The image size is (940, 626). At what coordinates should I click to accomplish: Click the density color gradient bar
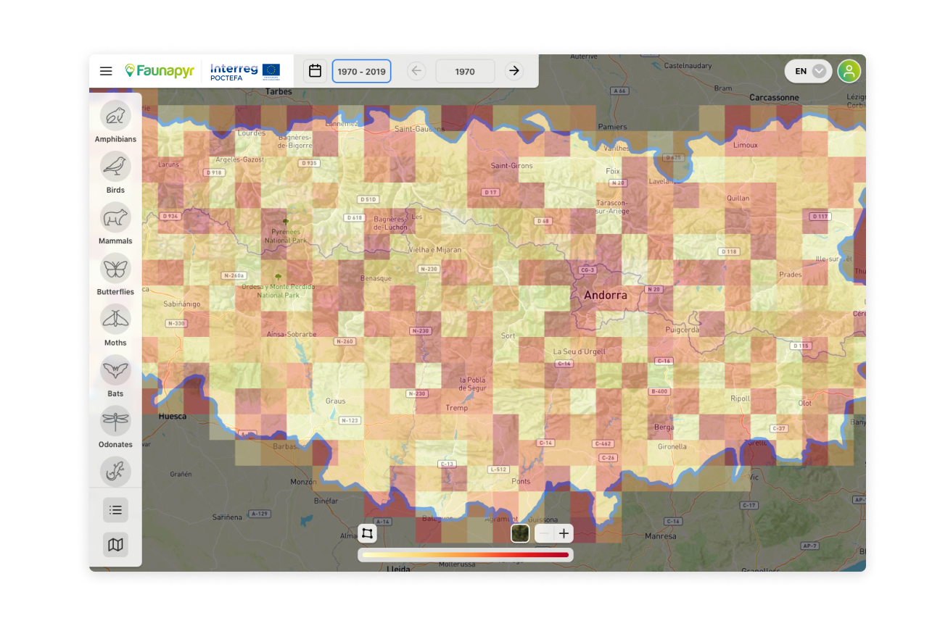point(465,555)
